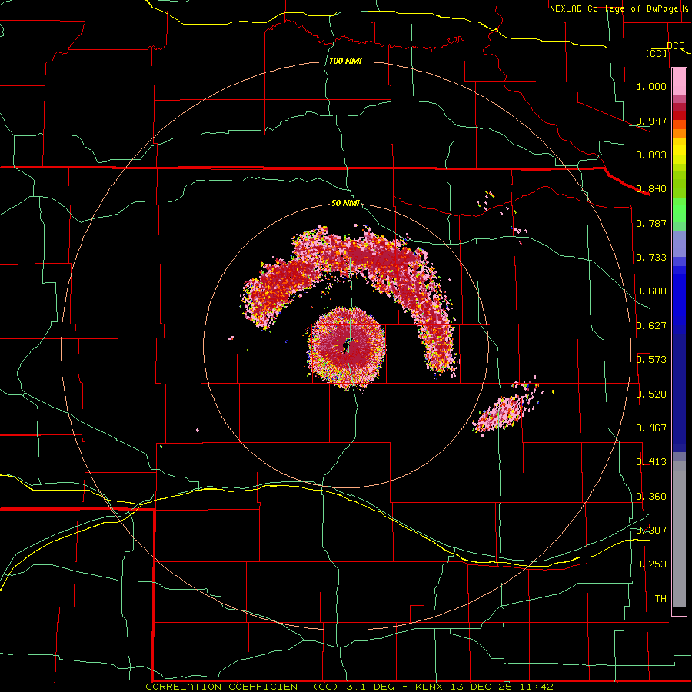
Task: Click the DCC label above the color scale
Action: [675, 45]
